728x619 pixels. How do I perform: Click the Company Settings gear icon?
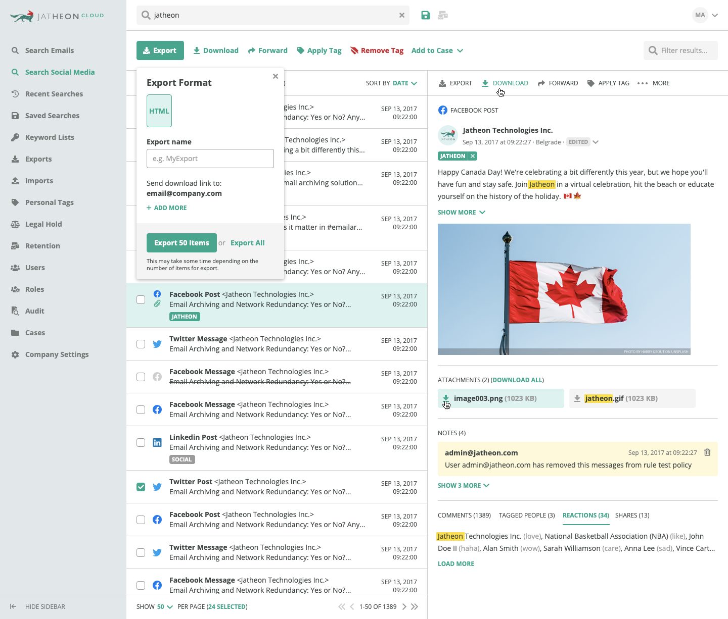click(x=15, y=354)
